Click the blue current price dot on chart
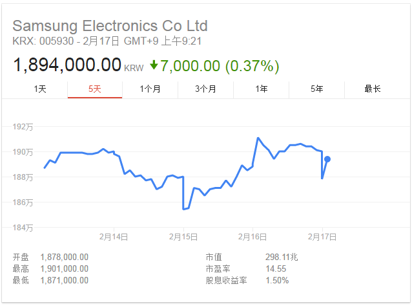This screenshot has height=306, width=412. click(x=327, y=159)
